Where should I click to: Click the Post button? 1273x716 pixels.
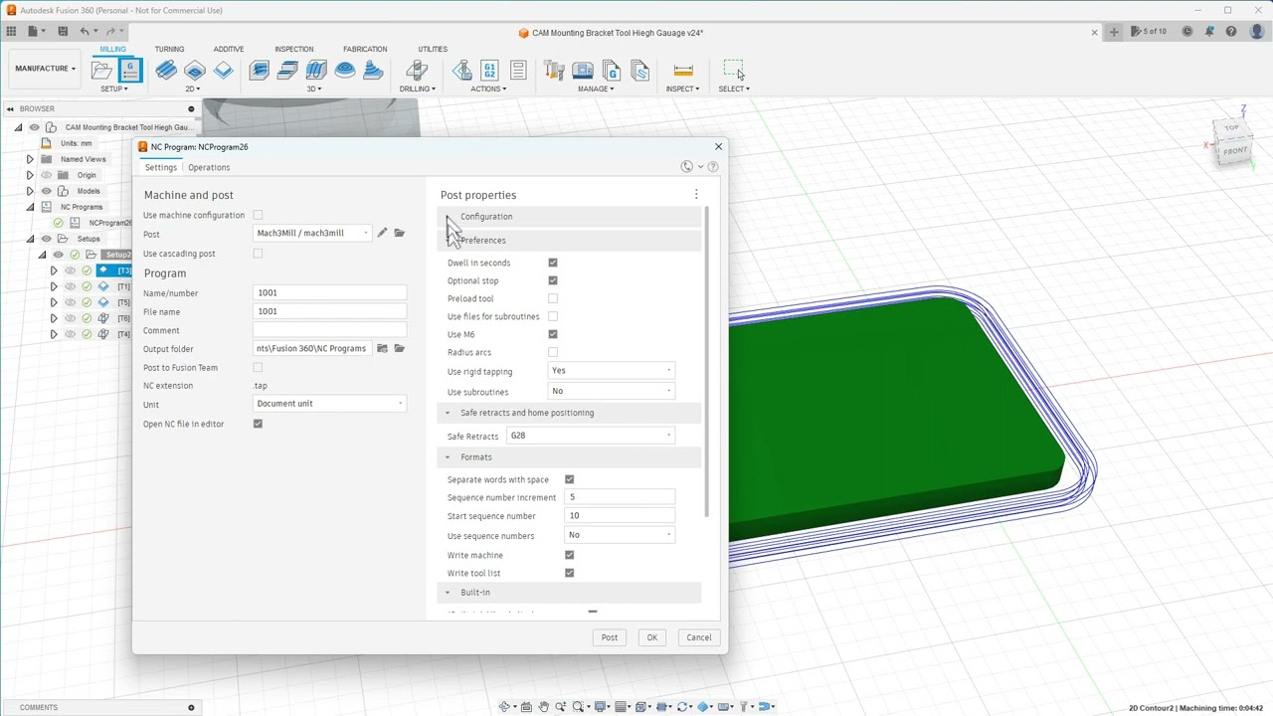[x=610, y=637]
